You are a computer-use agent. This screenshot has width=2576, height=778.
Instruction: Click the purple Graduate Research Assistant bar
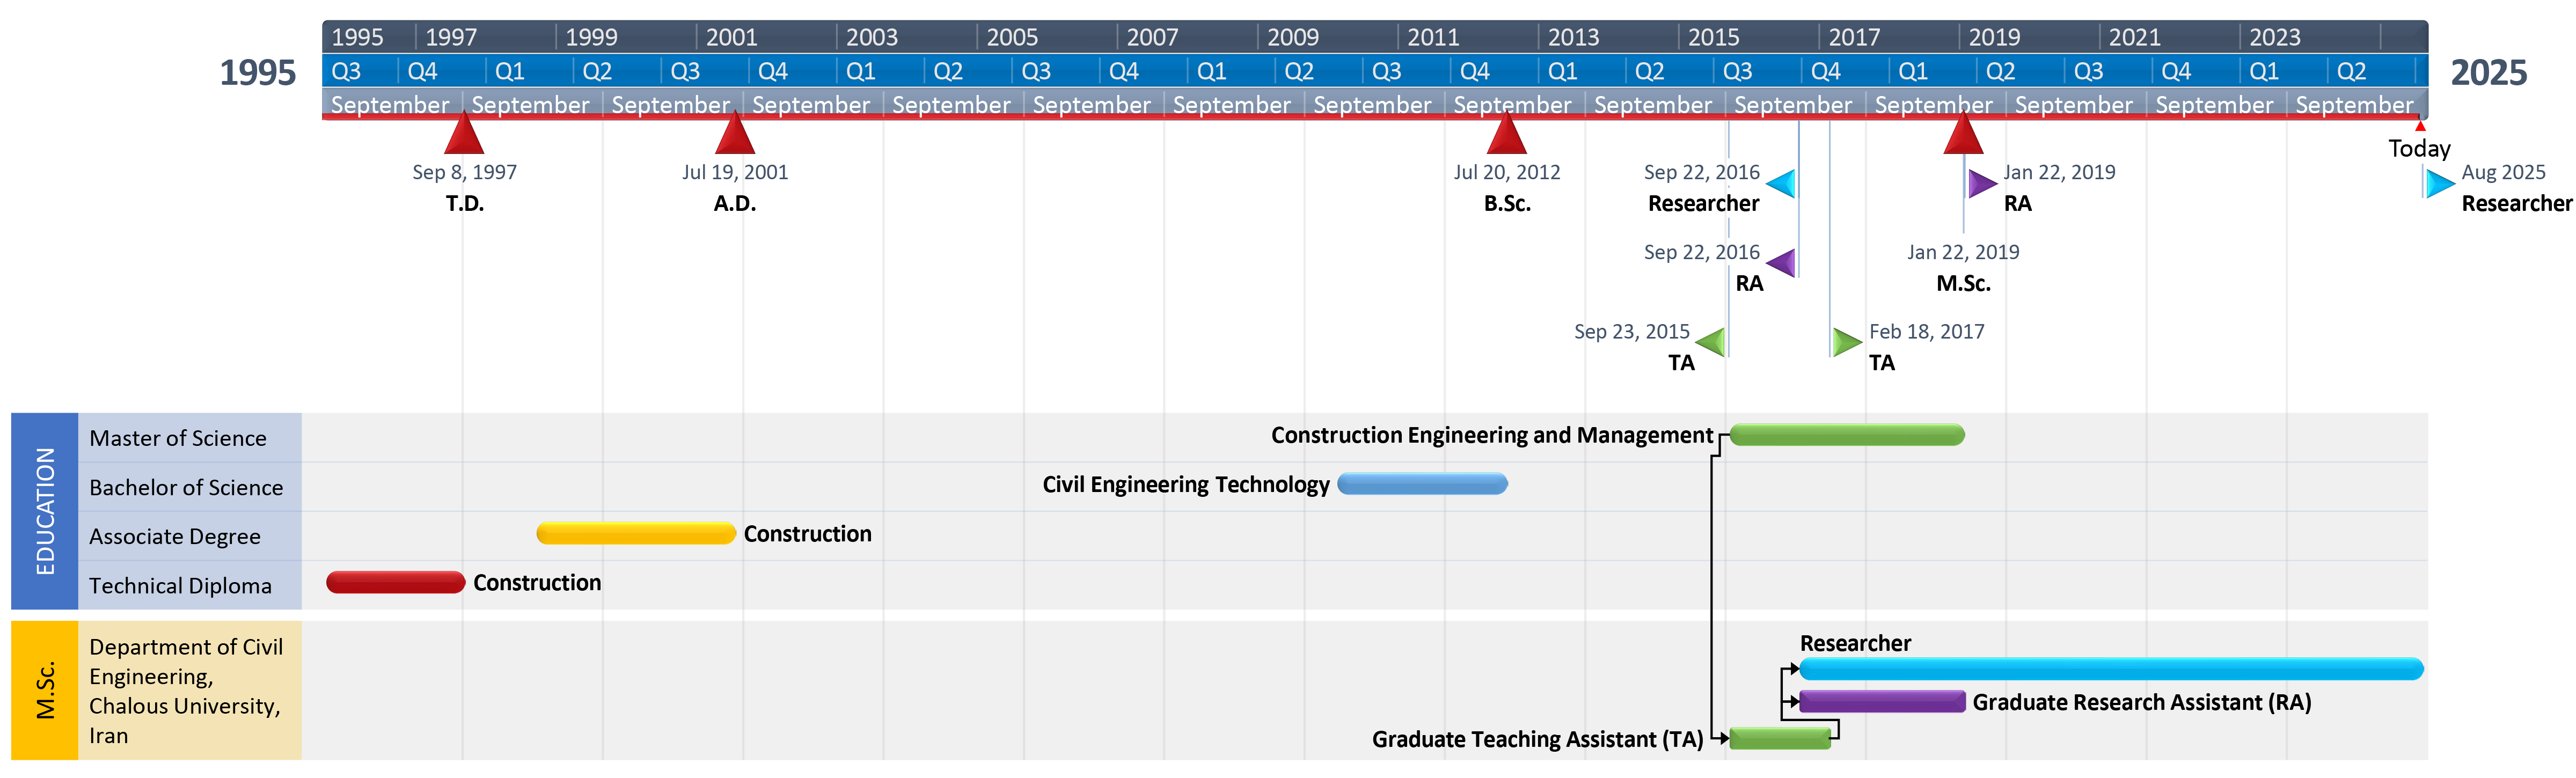(1881, 701)
